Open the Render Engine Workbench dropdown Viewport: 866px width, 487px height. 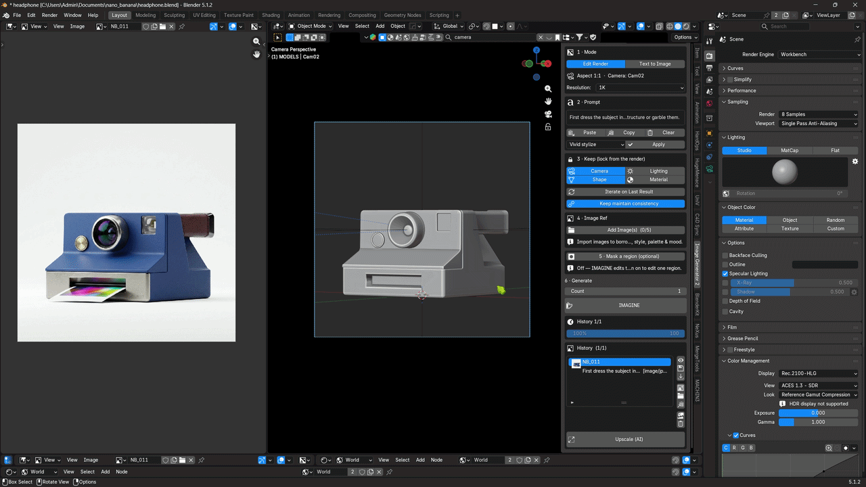[819, 54]
